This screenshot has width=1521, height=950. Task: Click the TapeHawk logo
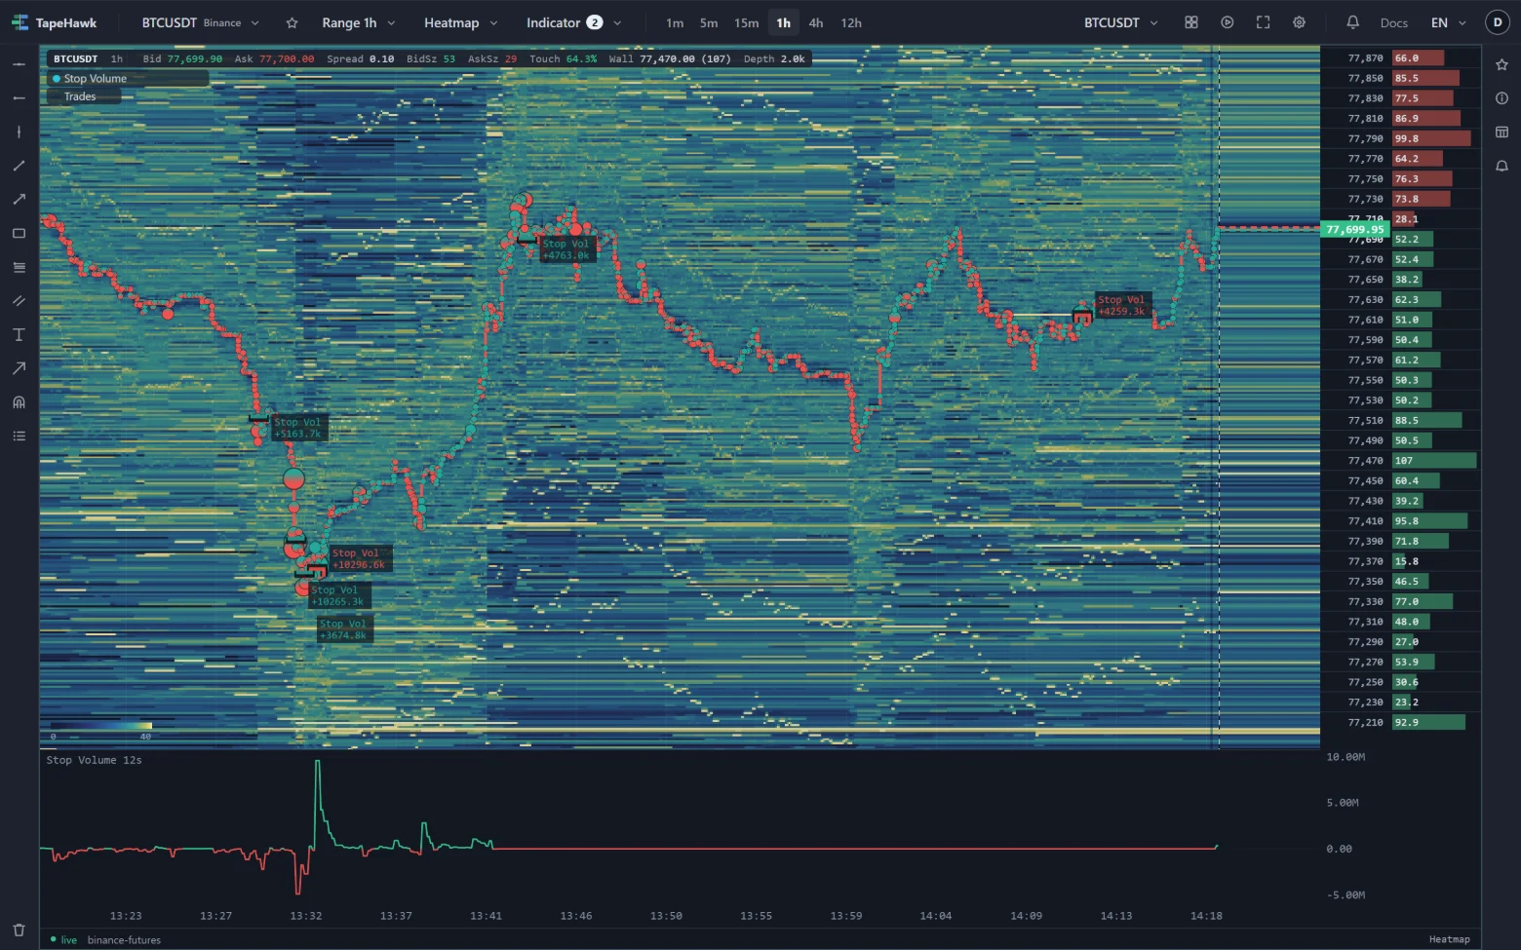click(55, 22)
